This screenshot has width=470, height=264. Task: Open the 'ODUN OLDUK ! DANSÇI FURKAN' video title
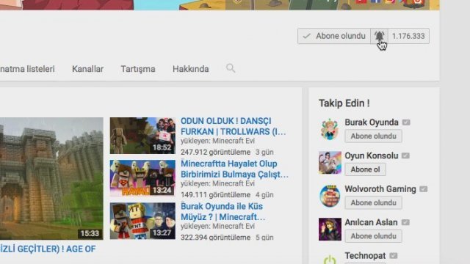(234, 126)
